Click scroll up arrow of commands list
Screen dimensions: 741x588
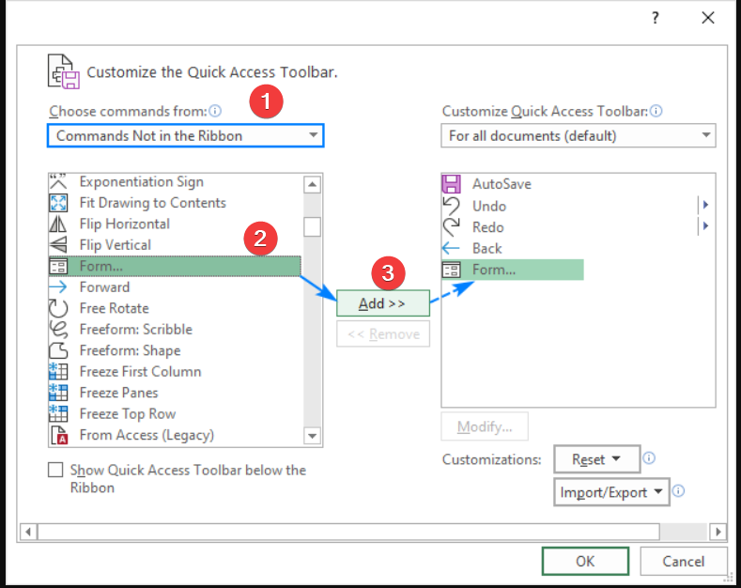click(312, 184)
